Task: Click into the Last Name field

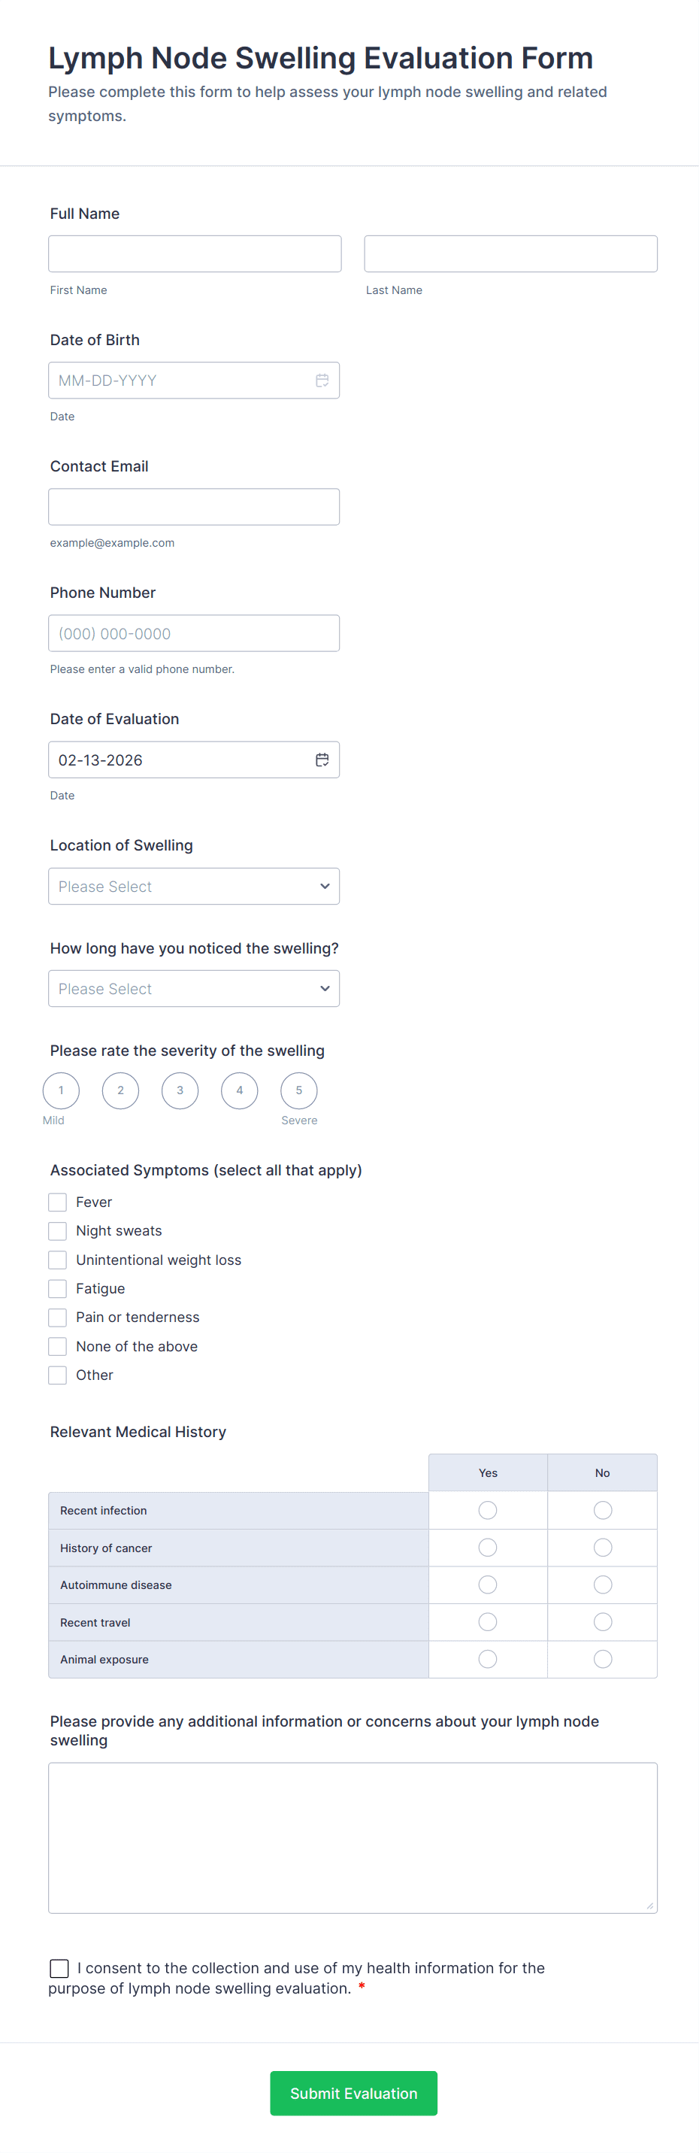Action: coord(510,254)
